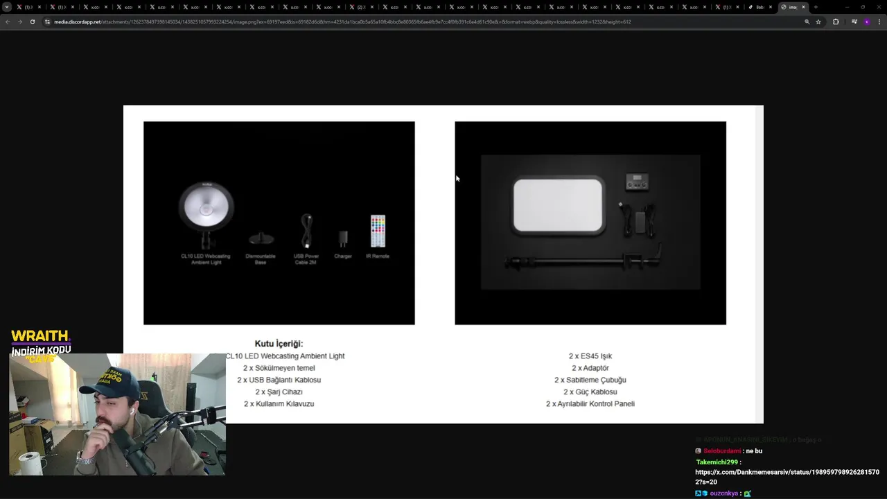Open the browser extensions puzzle icon

[x=836, y=21]
